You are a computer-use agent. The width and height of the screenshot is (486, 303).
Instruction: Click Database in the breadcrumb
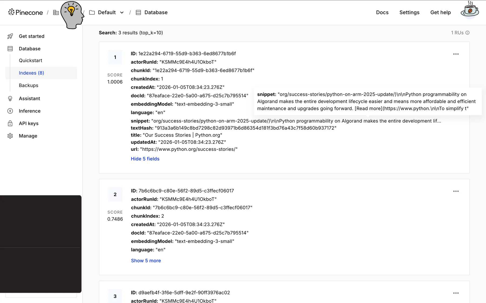[x=156, y=12]
